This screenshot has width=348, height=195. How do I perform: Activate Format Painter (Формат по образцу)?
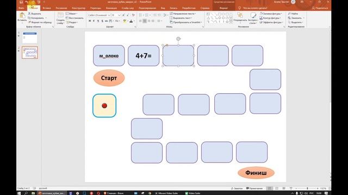pyautogui.click(x=40, y=22)
